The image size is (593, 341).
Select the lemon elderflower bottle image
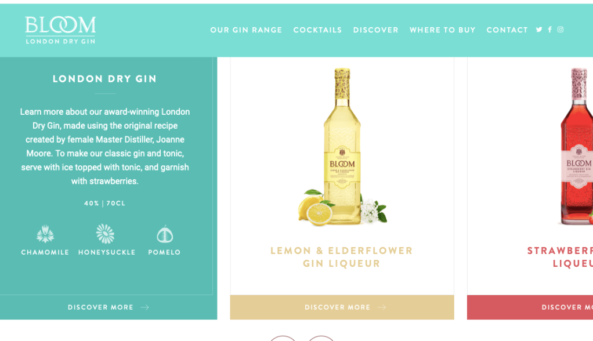coord(342,147)
